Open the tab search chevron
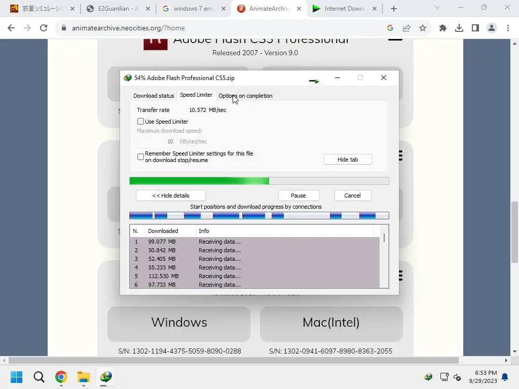 point(437,7)
